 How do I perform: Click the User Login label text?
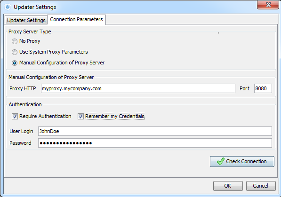[21, 131]
